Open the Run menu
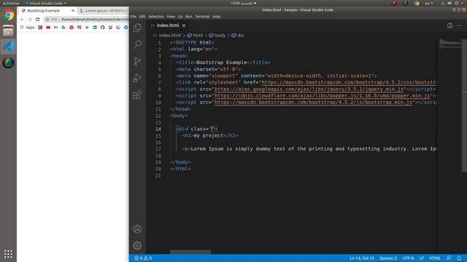Image resolution: width=467 pixels, height=262 pixels. [x=189, y=17]
